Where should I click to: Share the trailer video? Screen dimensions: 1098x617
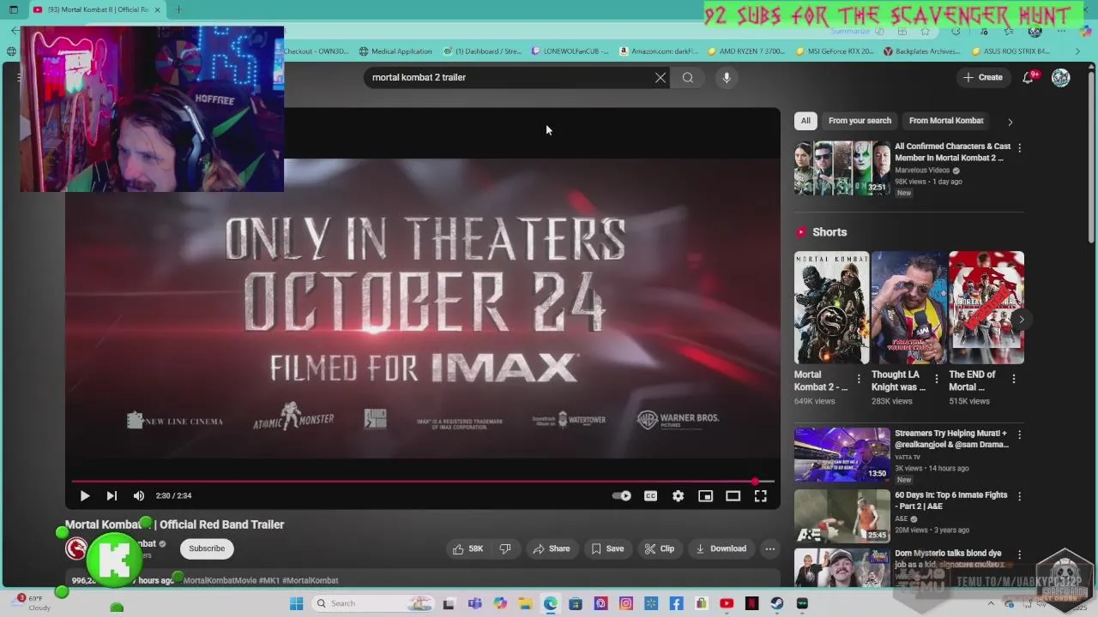pos(551,548)
